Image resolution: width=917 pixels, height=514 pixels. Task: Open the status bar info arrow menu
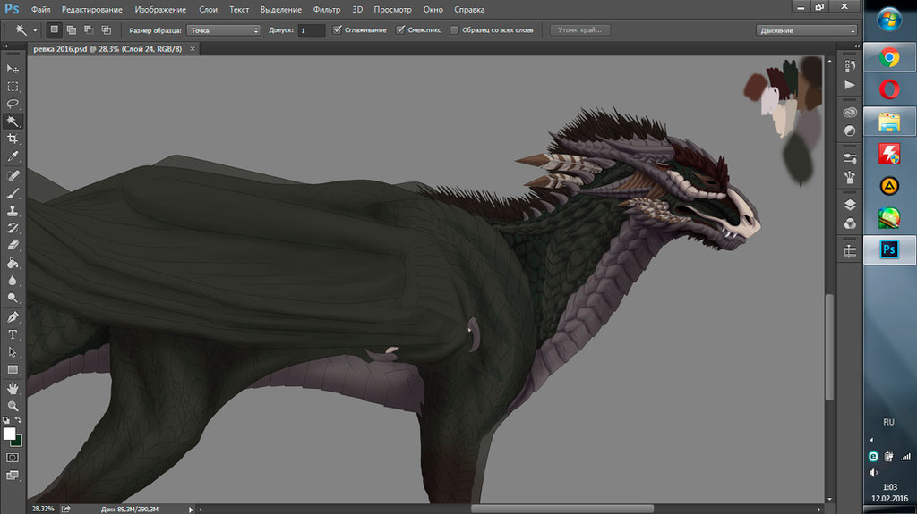click(191, 510)
